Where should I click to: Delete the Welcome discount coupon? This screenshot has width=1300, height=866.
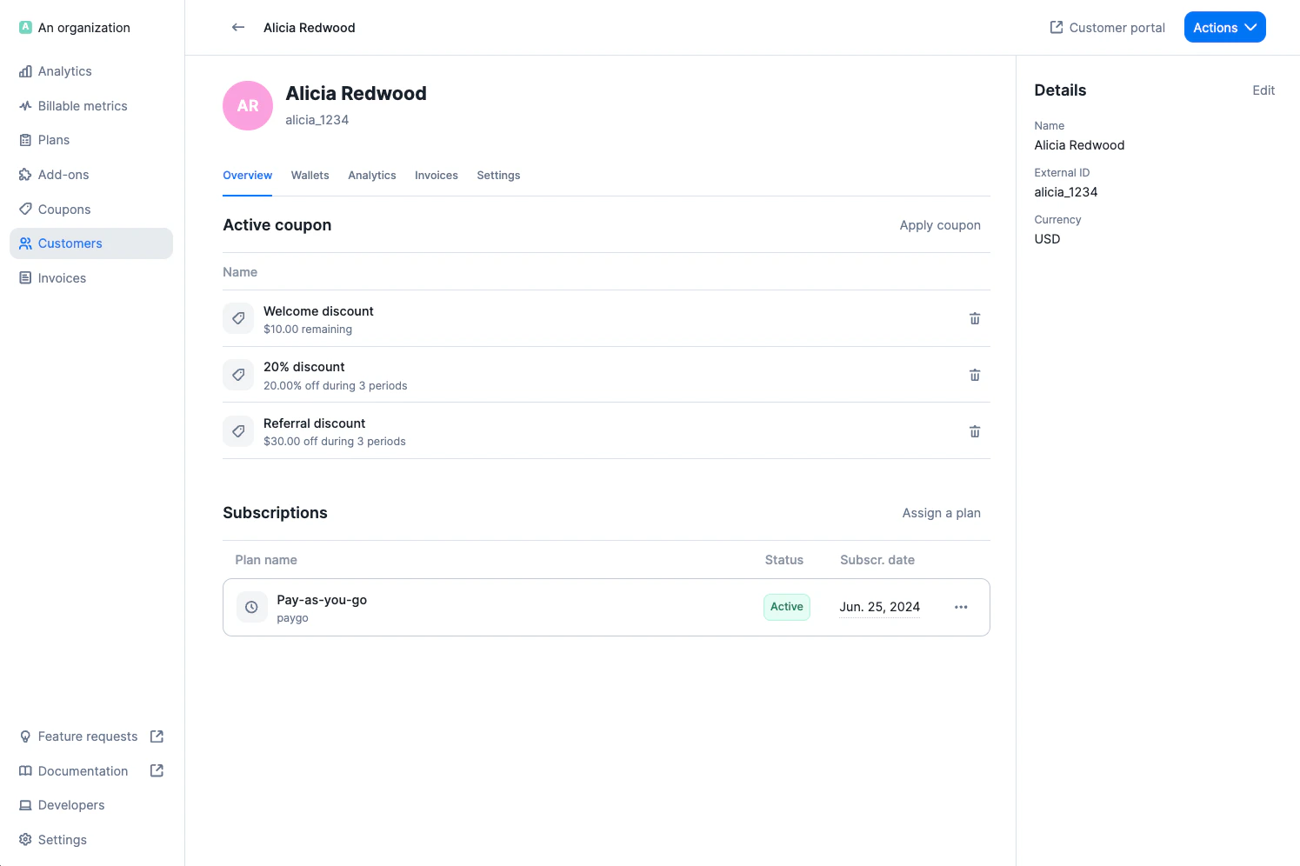coord(975,319)
